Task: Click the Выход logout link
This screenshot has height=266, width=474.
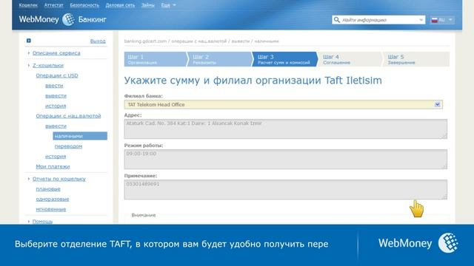Action: tap(98, 41)
